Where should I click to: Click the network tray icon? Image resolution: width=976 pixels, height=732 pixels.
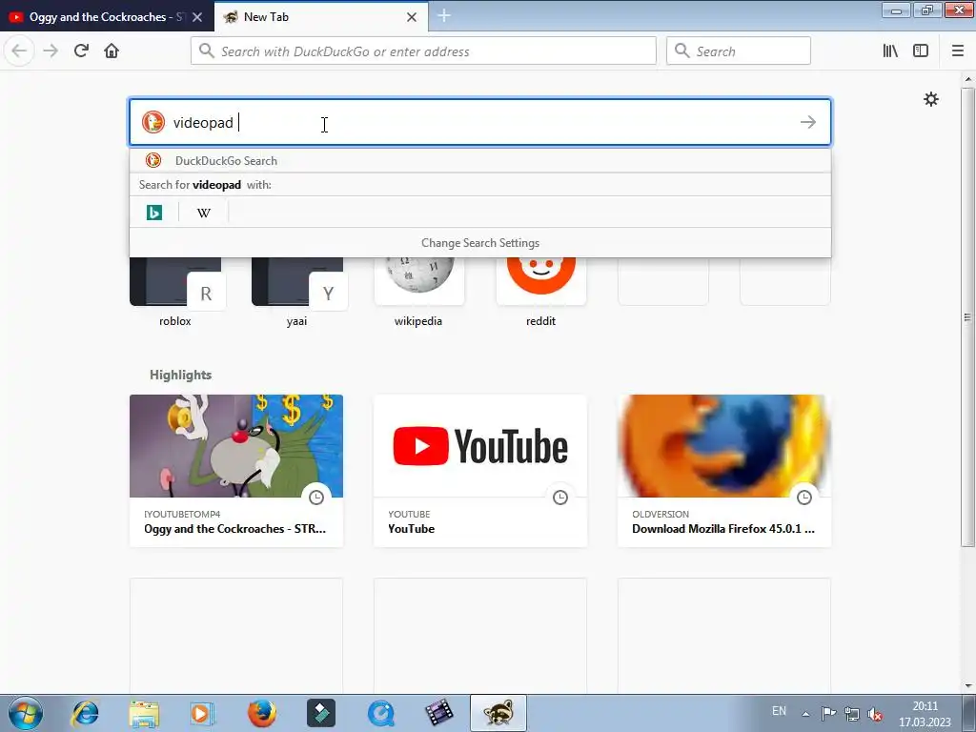click(x=851, y=714)
